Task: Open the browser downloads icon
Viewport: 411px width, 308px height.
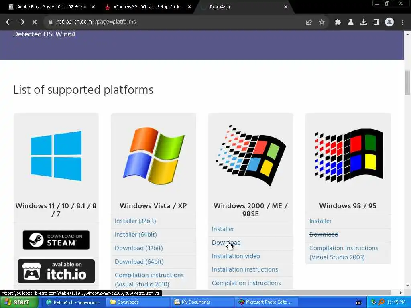Action: pyautogui.click(x=363, y=22)
